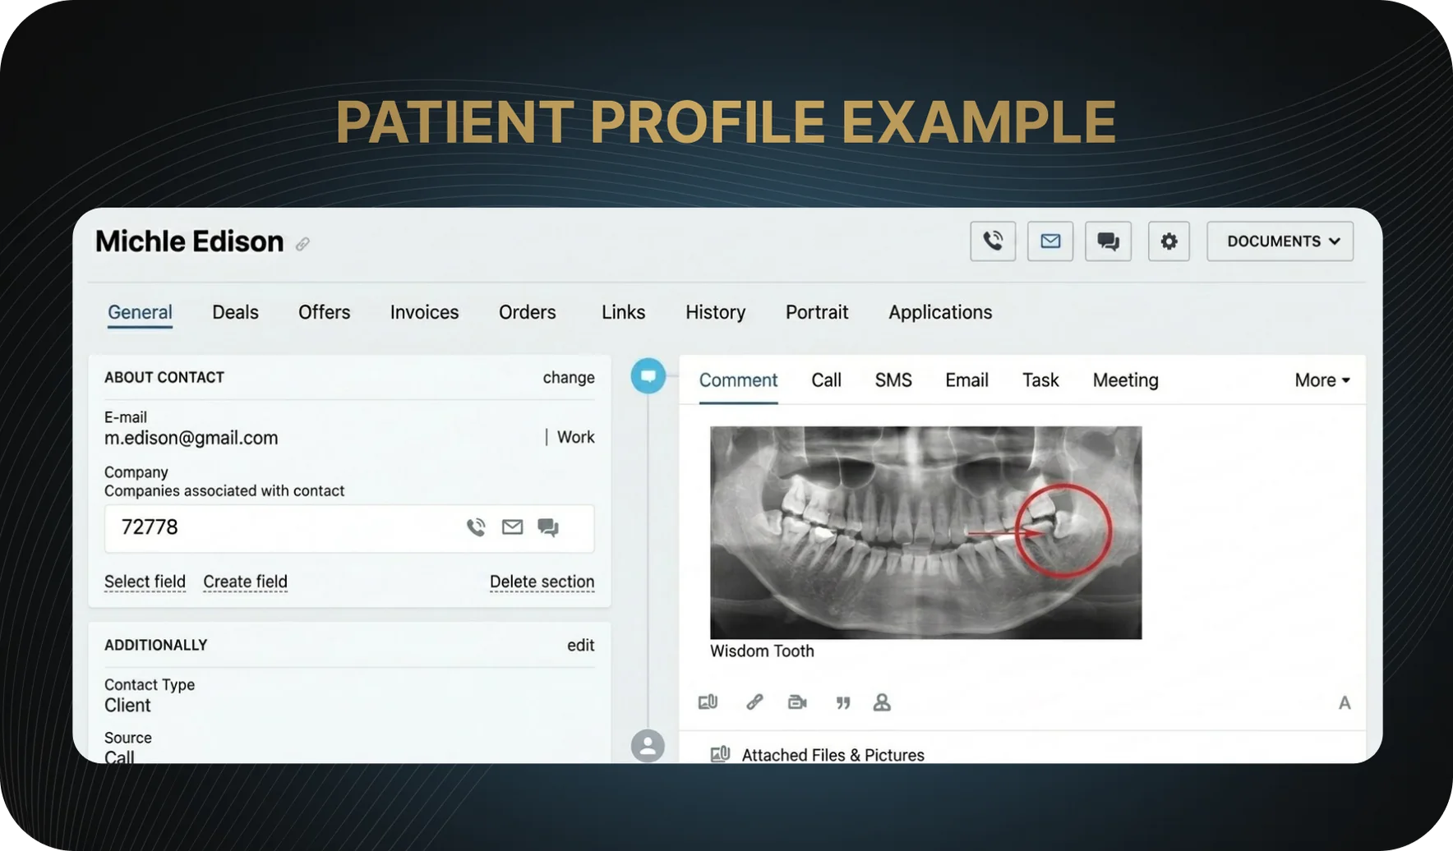Go to the Invoices tab
Image resolution: width=1453 pixels, height=851 pixels.
point(424,312)
